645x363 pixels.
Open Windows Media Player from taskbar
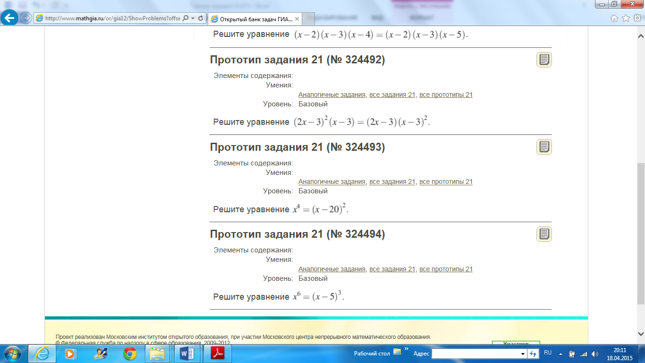click(70, 353)
